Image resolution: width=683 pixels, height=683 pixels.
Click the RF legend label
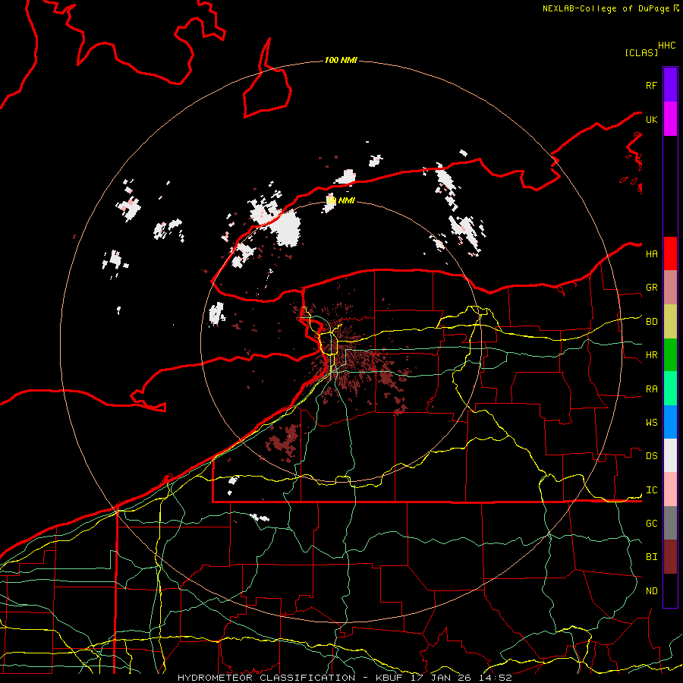[x=651, y=85]
